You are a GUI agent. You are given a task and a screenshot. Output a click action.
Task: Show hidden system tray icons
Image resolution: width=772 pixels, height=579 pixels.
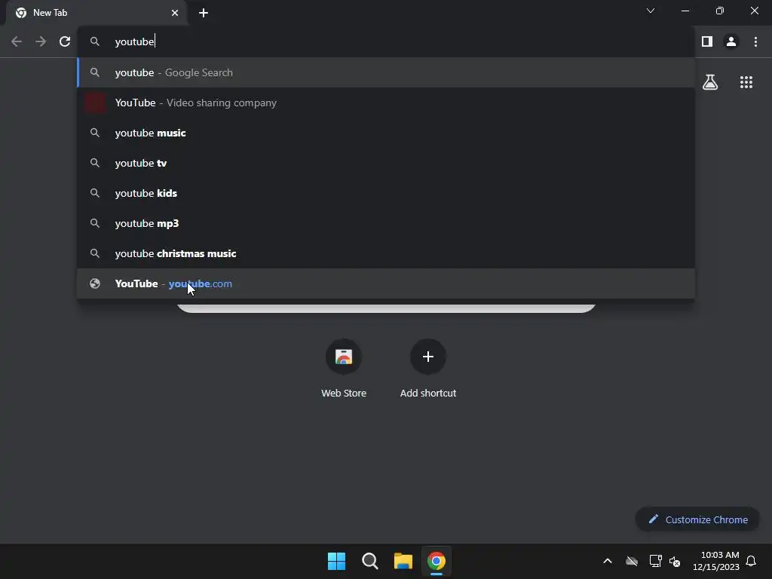(608, 561)
